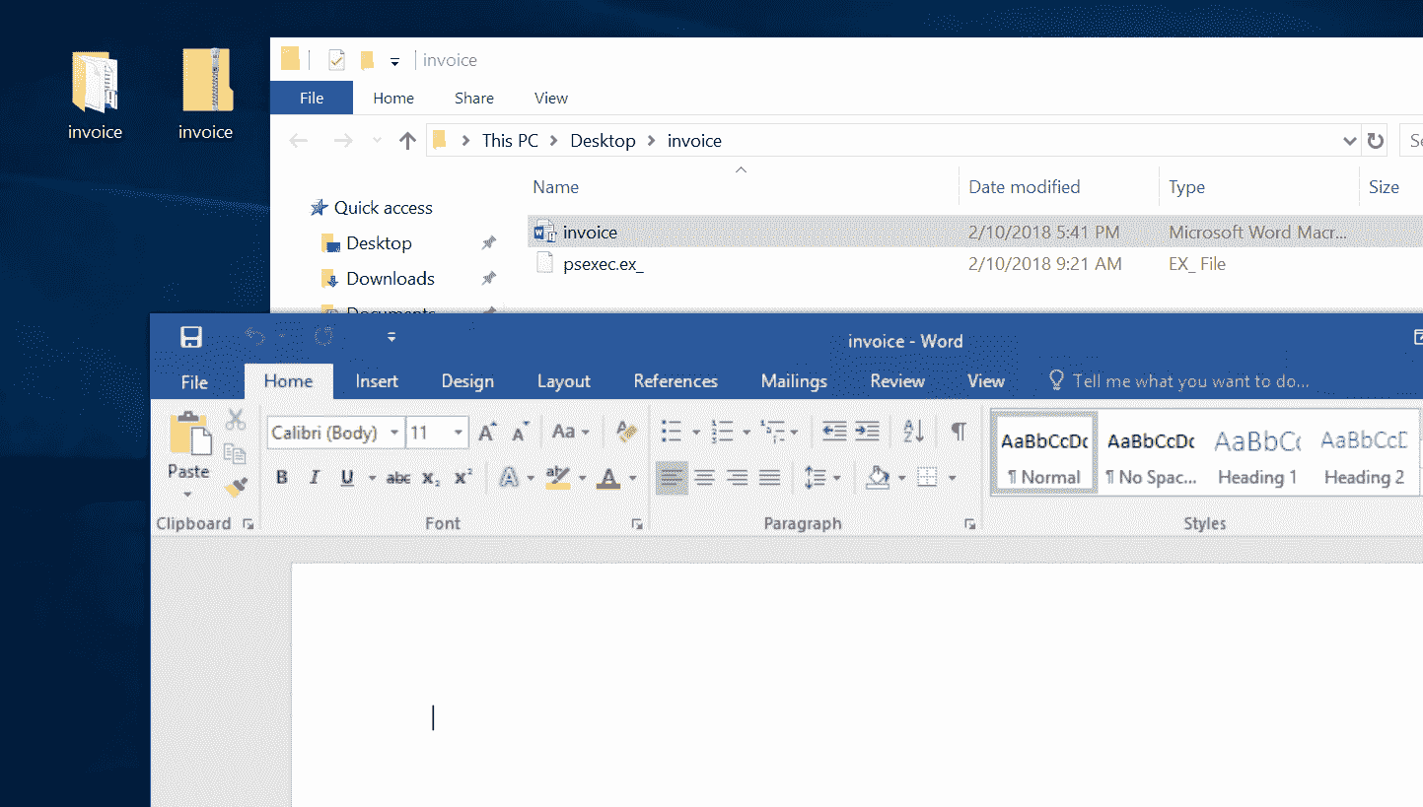Image resolution: width=1423 pixels, height=807 pixels.
Task: Click Explorer Up arrow button
Action: pos(407,141)
